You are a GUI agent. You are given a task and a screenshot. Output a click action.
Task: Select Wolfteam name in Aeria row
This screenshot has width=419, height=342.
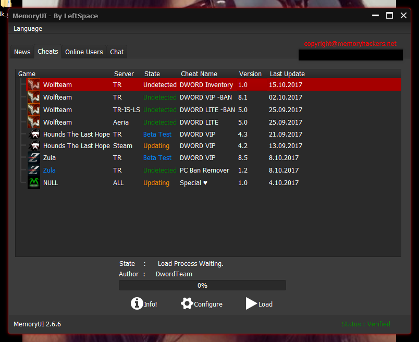coord(57,122)
